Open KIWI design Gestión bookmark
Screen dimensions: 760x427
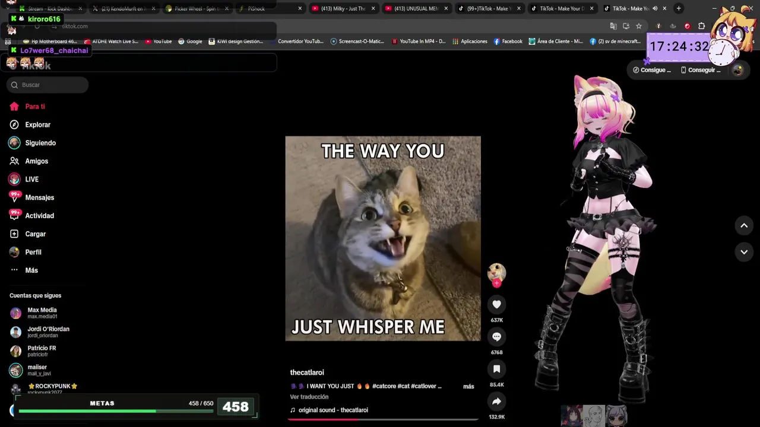click(x=236, y=42)
